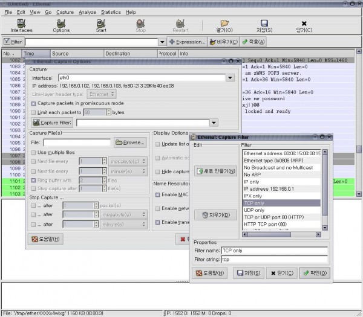Delete filter with 지우기(D)

click(x=216, y=215)
